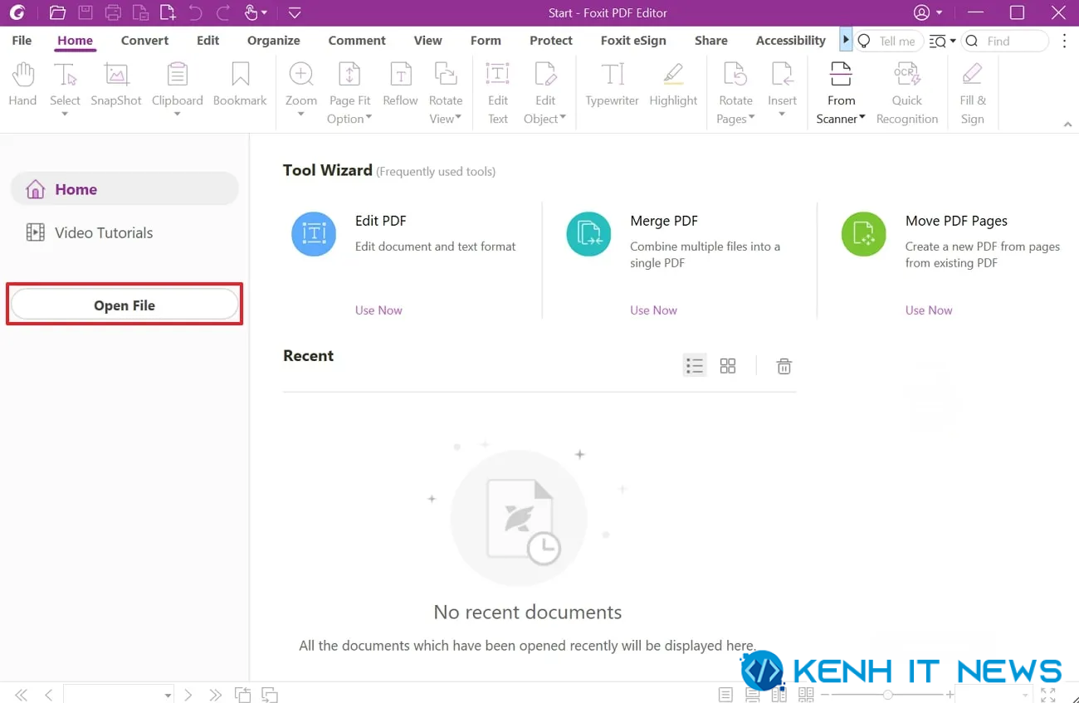
Task: Switch to the Accessibility tab
Action: [791, 41]
